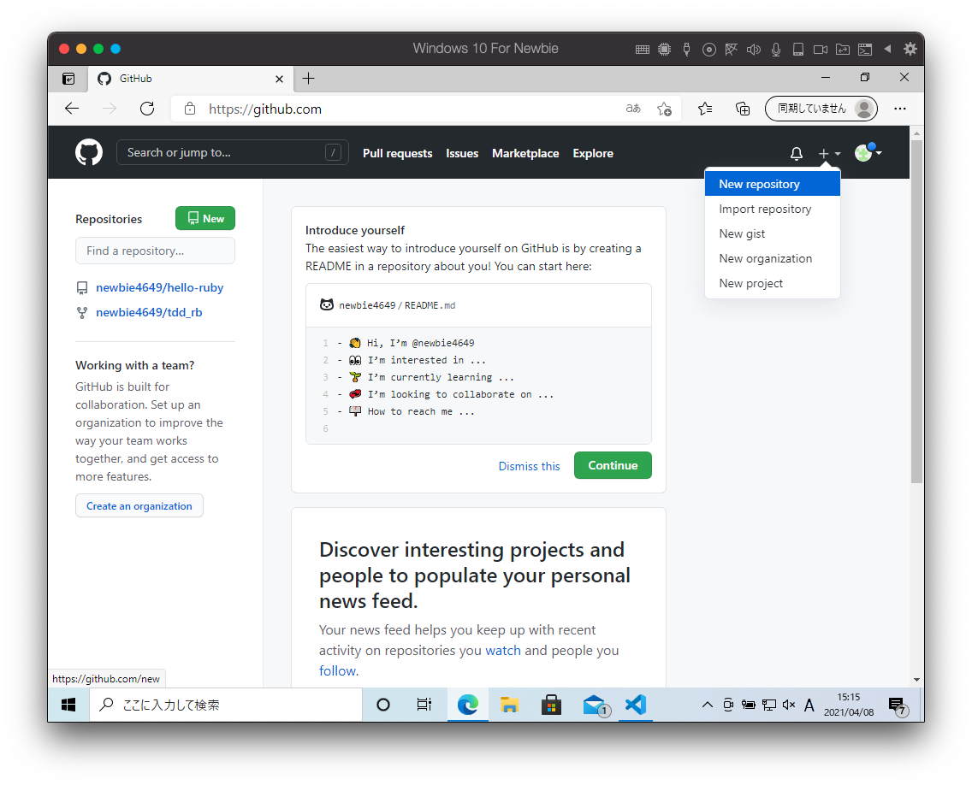Reload the page with refresh icon
972x785 pixels.
pyautogui.click(x=147, y=109)
